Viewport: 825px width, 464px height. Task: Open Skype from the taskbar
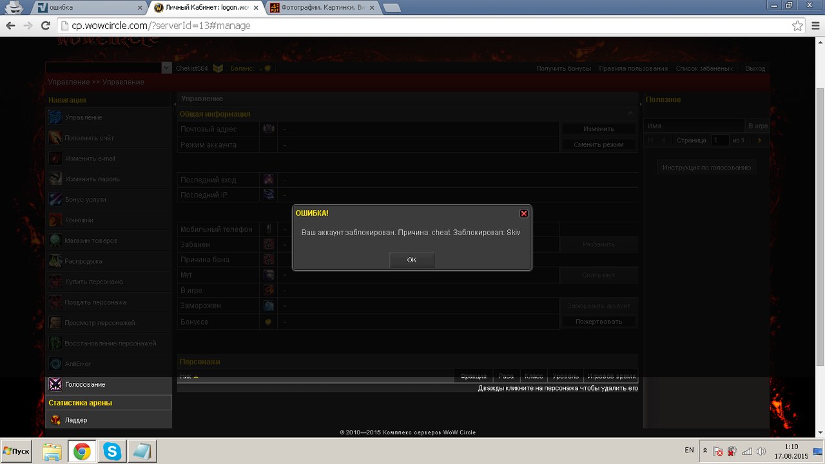tap(112, 452)
